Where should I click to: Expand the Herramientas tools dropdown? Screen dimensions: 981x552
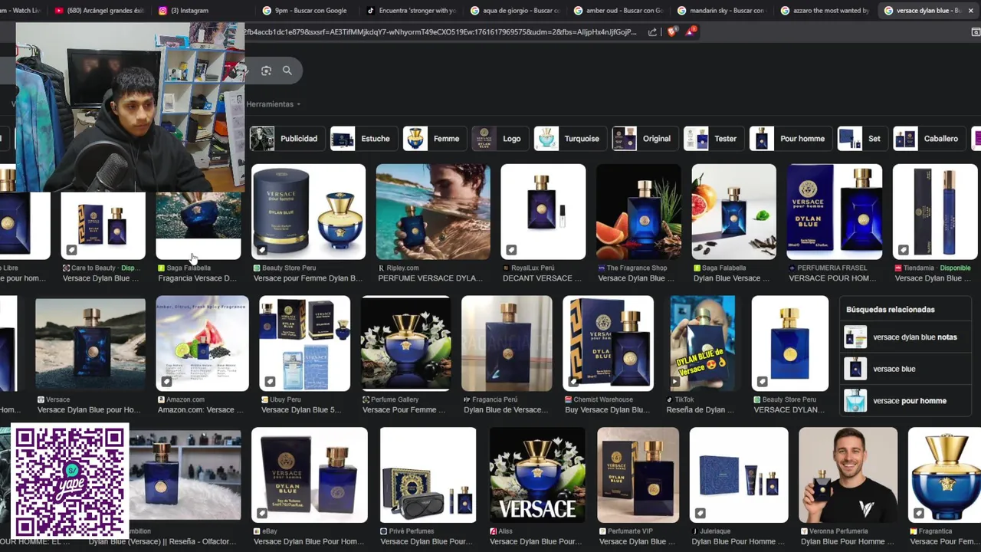(x=274, y=104)
